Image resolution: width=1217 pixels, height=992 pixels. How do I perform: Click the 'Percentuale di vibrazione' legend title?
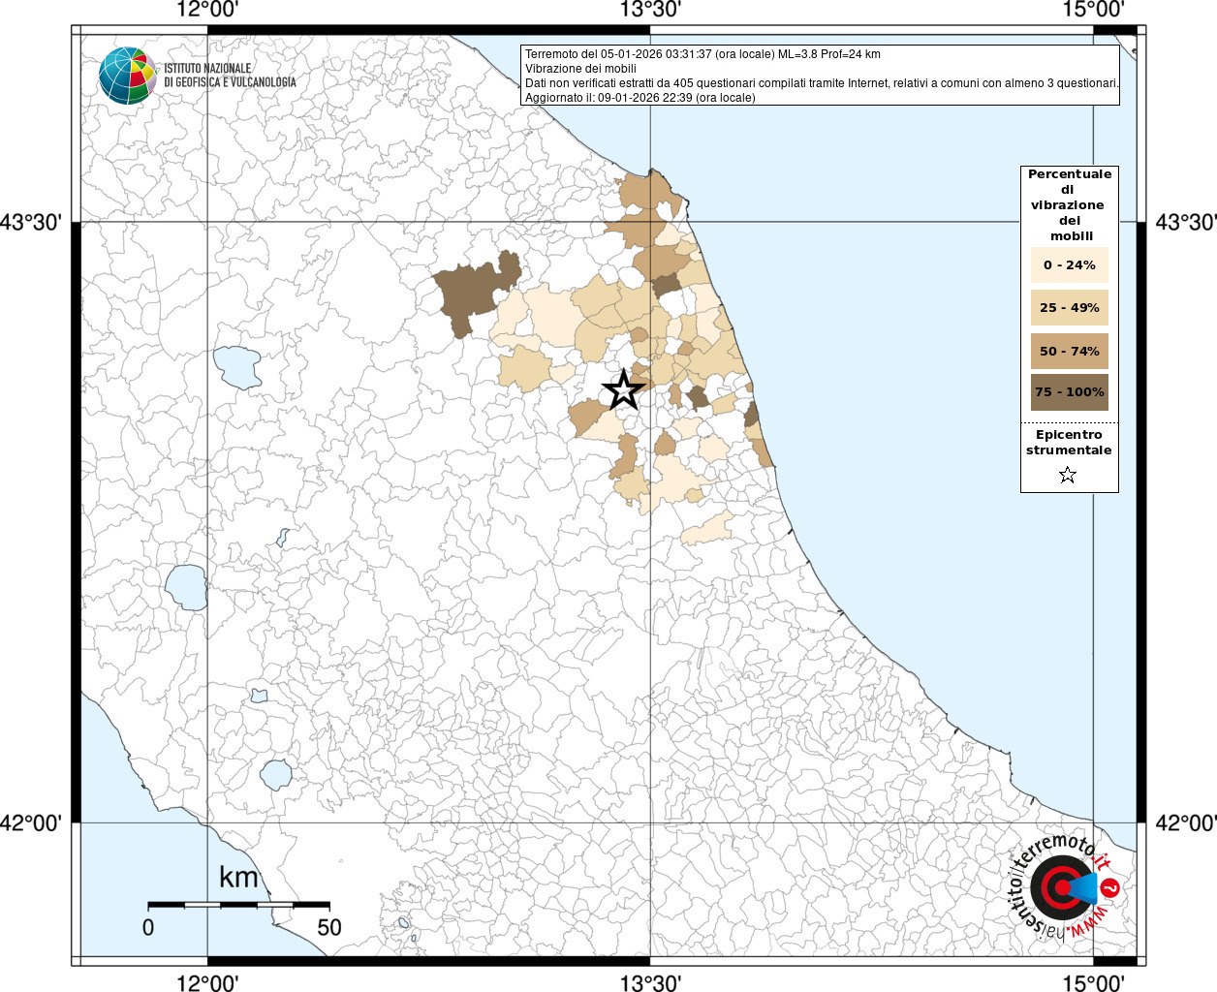[x=1069, y=204]
